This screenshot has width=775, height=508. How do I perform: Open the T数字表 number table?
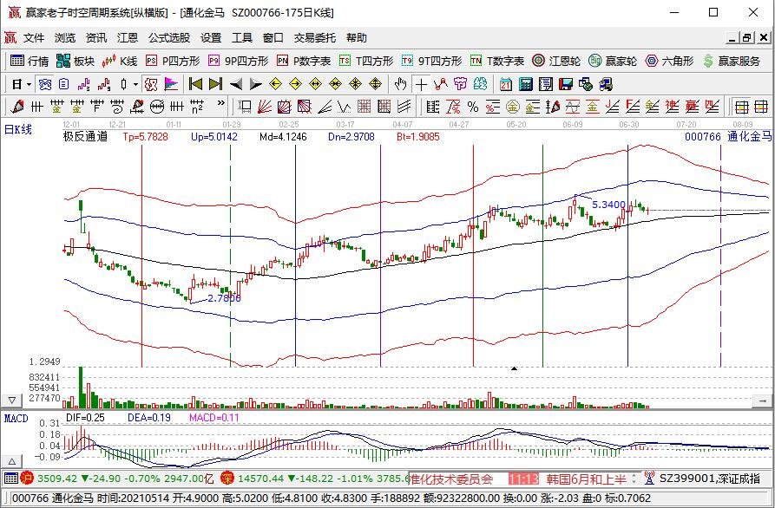click(497, 61)
